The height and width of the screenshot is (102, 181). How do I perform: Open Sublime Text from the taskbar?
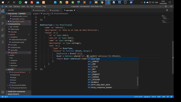[84, 2]
